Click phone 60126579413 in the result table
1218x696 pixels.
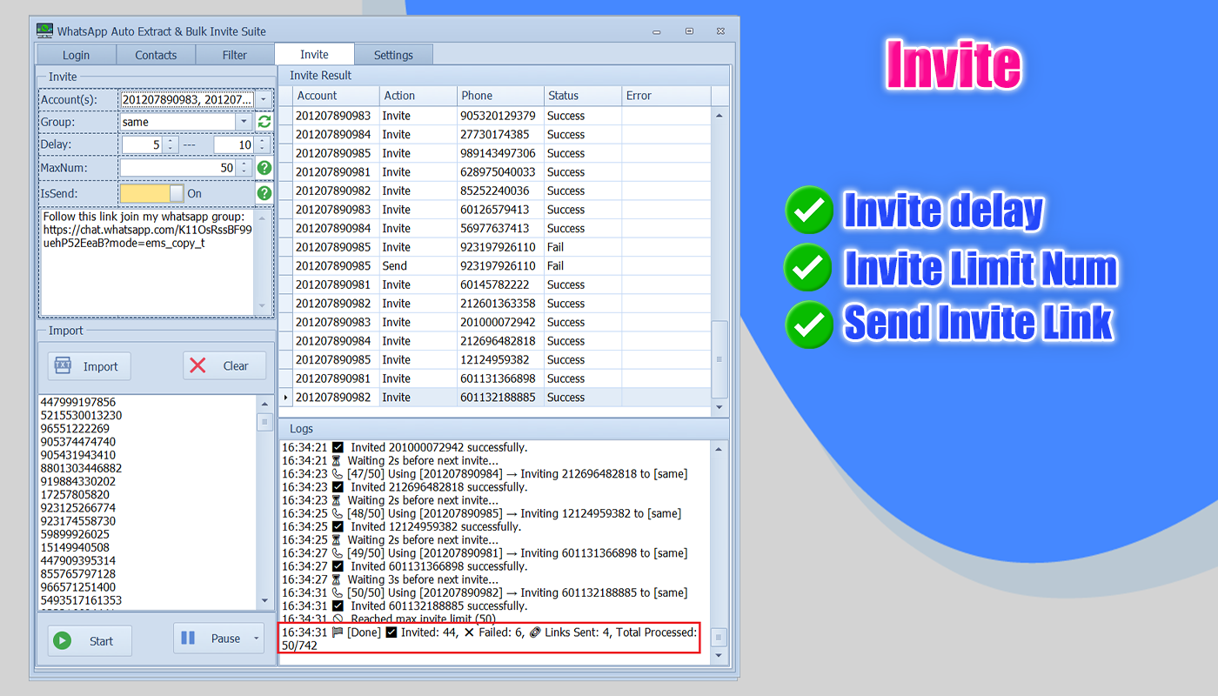[x=501, y=210]
